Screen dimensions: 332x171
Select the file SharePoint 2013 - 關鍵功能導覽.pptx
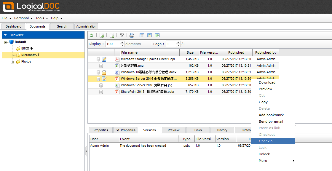coord(147,92)
